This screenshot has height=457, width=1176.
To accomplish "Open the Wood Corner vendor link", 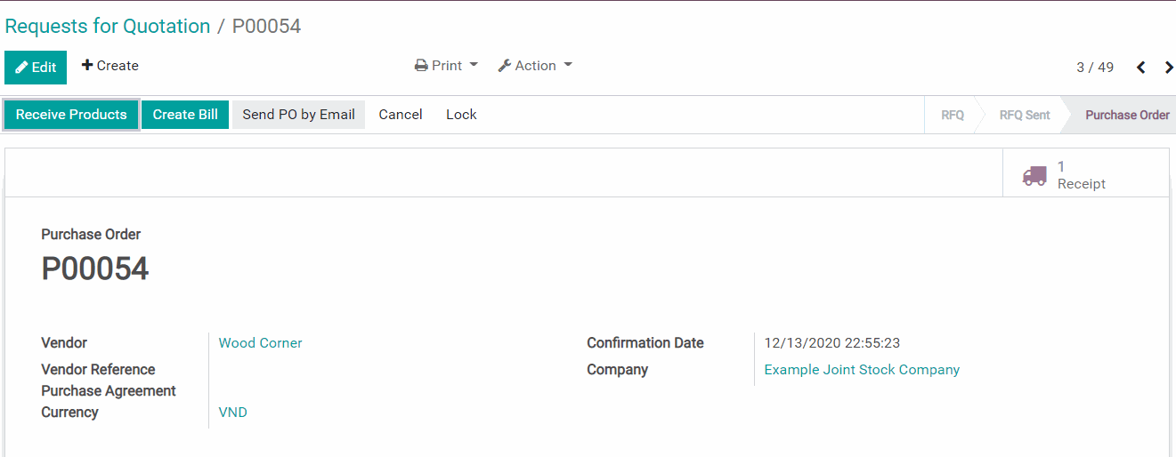I will click(x=260, y=343).
